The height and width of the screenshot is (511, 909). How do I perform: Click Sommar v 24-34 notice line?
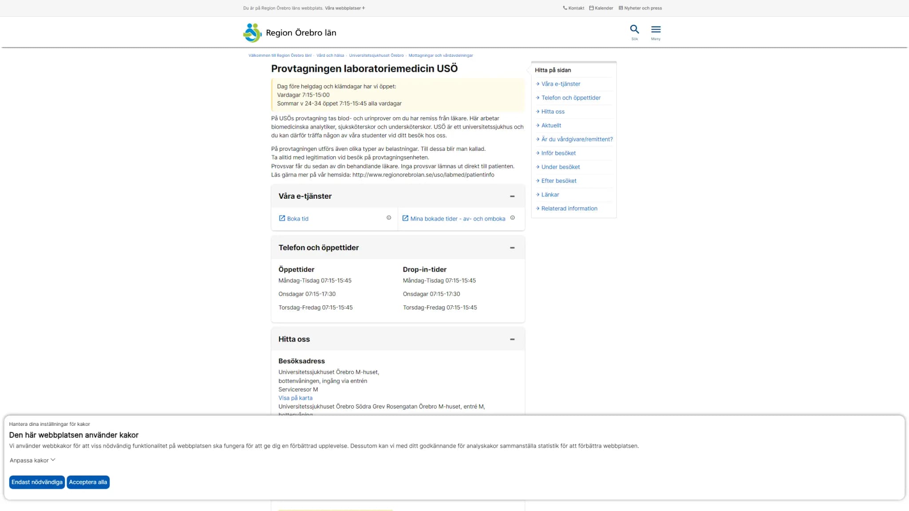tap(339, 103)
